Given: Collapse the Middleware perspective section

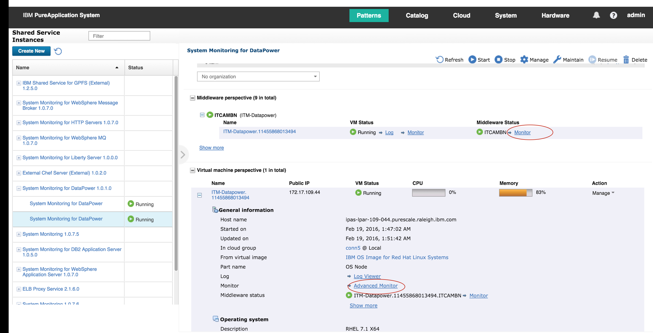Looking at the screenshot, I should [x=192, y=98].
